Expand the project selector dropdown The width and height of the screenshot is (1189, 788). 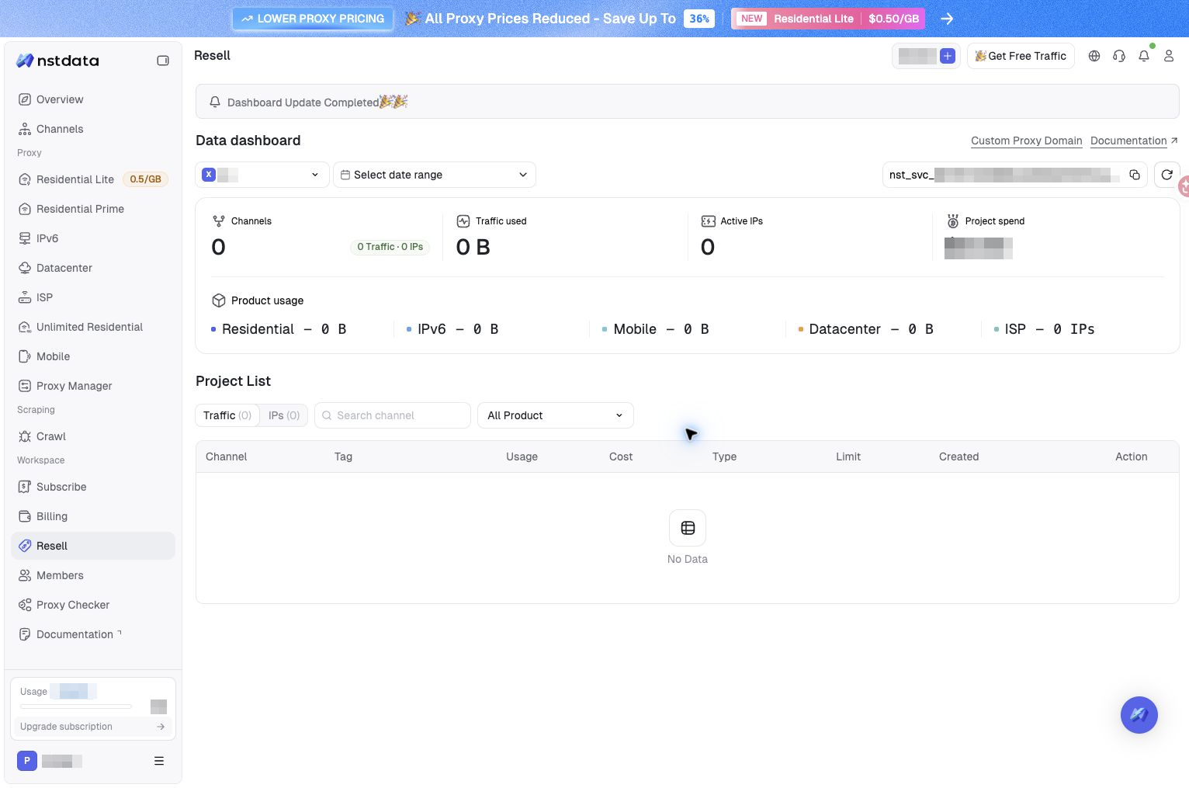pyautogui.click(x=262, y=175)
